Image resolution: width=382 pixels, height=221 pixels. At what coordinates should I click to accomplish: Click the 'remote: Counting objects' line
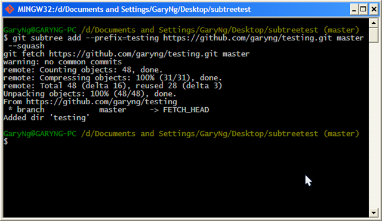[83, 70]
